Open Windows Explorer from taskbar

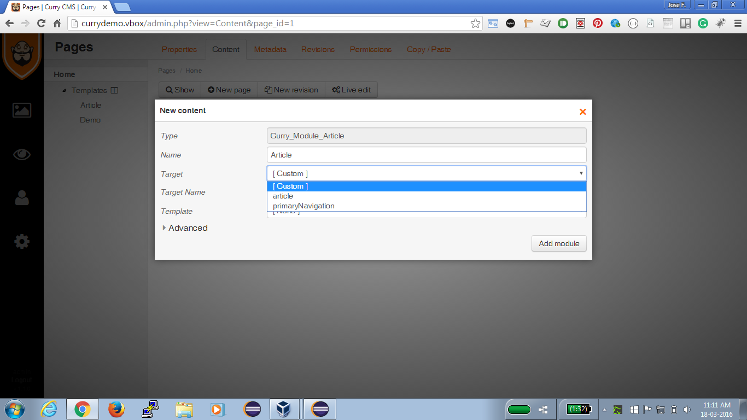pyautogui.click(x=184, y=409)
